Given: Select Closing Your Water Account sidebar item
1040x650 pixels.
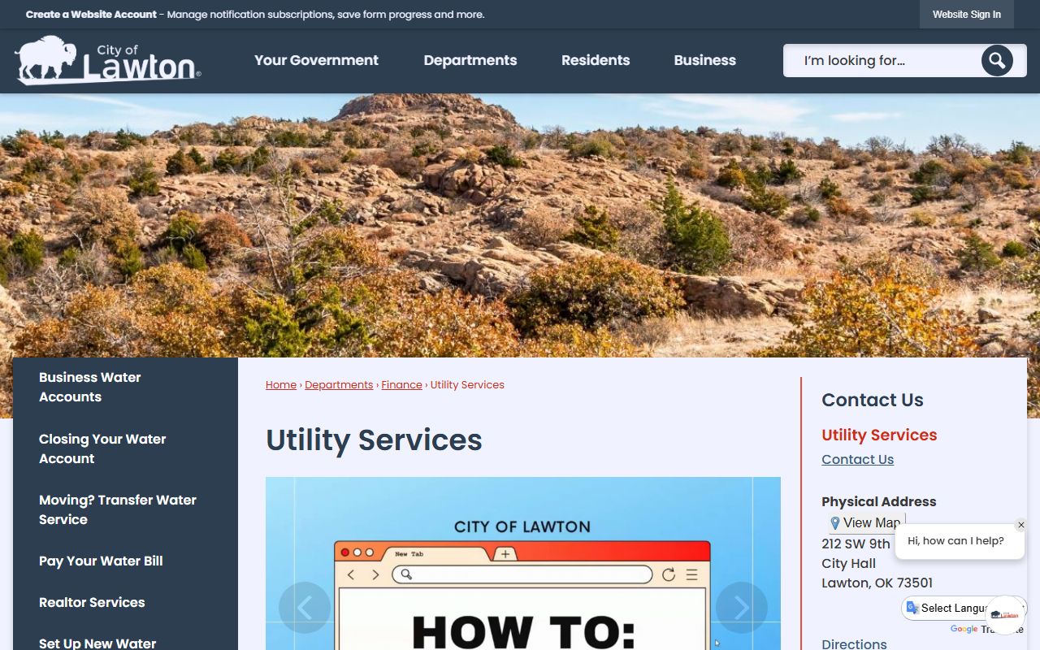Looking at the screenshot, I should (x=102, y=448).
